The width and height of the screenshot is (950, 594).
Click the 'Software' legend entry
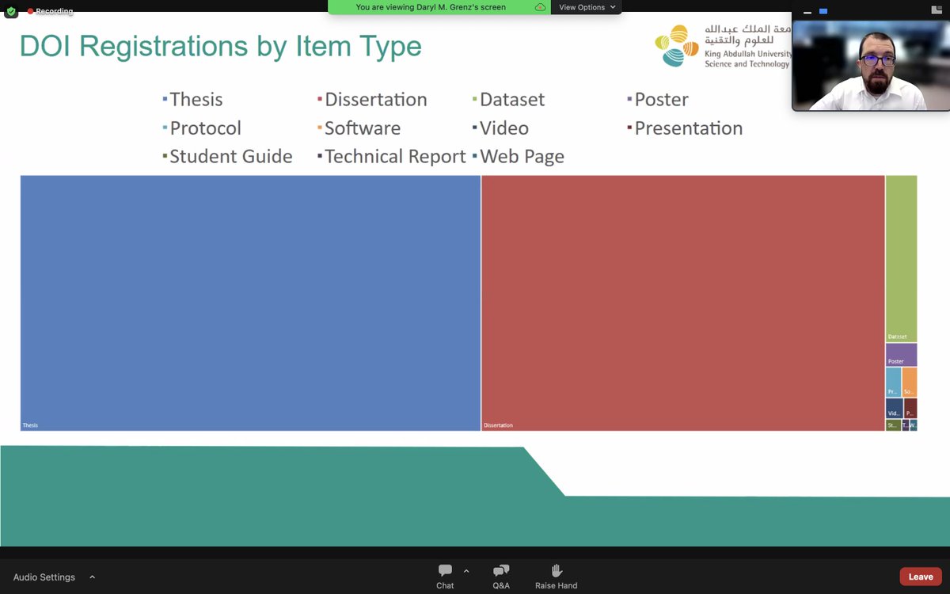[359, 128]
